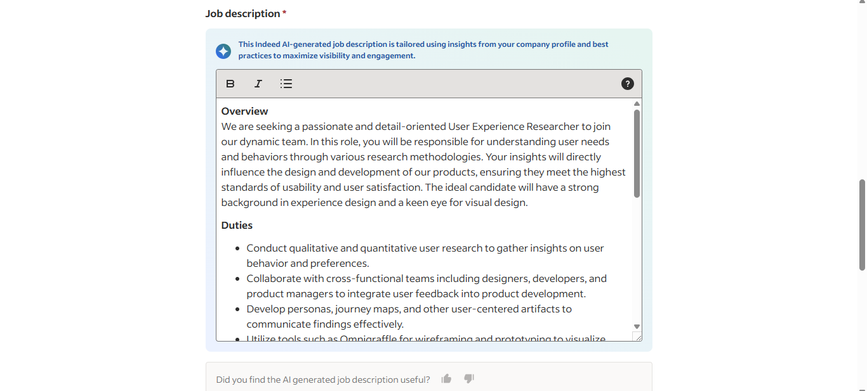Click the page vertical scrollbar thumb
This screenshot has width=867, height=391.
point(862,225)
